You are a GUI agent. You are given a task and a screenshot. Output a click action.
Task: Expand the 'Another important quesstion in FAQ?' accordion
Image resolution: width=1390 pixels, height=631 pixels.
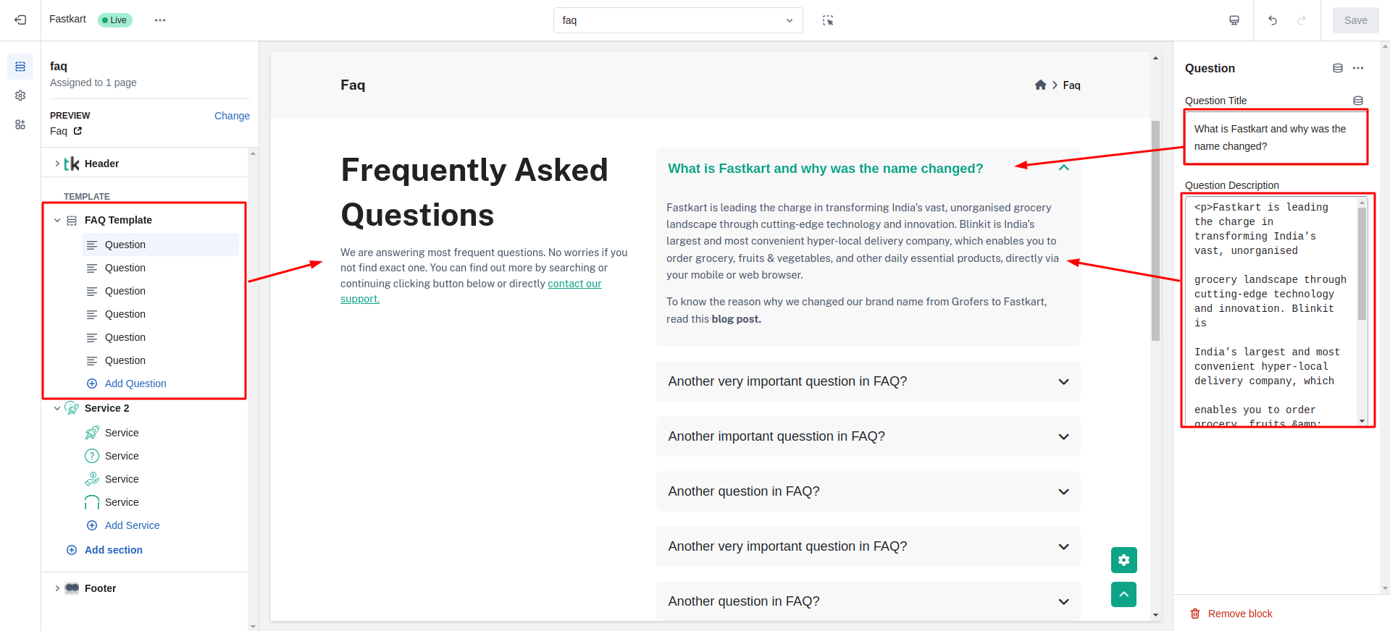click(x=867, y=436)
